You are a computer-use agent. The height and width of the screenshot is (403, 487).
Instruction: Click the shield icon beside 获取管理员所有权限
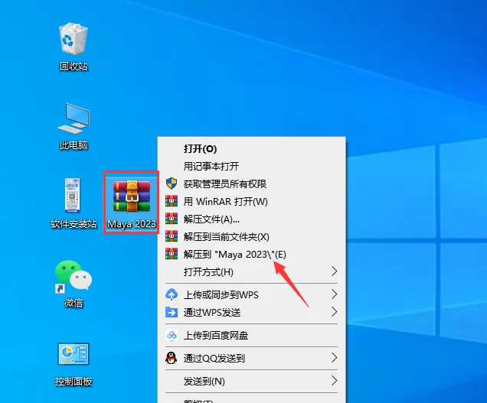pyautogui.click(x=172, y=184)
